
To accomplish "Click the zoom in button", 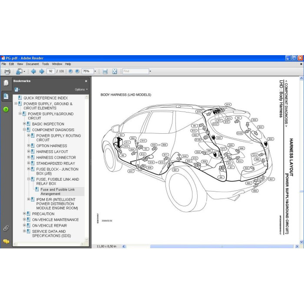I will (77, 71).
